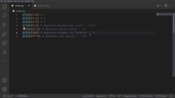Open the Source Control panel
Viewport: 175px width, 98px height.
point(4,25)
